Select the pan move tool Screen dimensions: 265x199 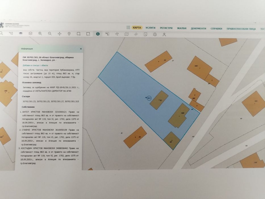(x=59, y=34)
